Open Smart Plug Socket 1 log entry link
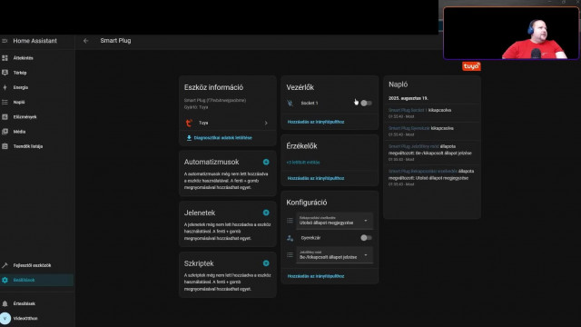 (408, 110)
